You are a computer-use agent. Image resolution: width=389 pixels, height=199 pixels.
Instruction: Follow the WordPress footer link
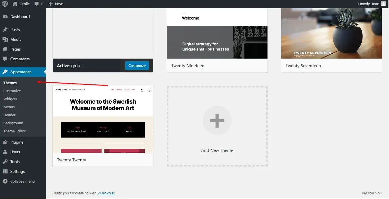tap(106, 193)
